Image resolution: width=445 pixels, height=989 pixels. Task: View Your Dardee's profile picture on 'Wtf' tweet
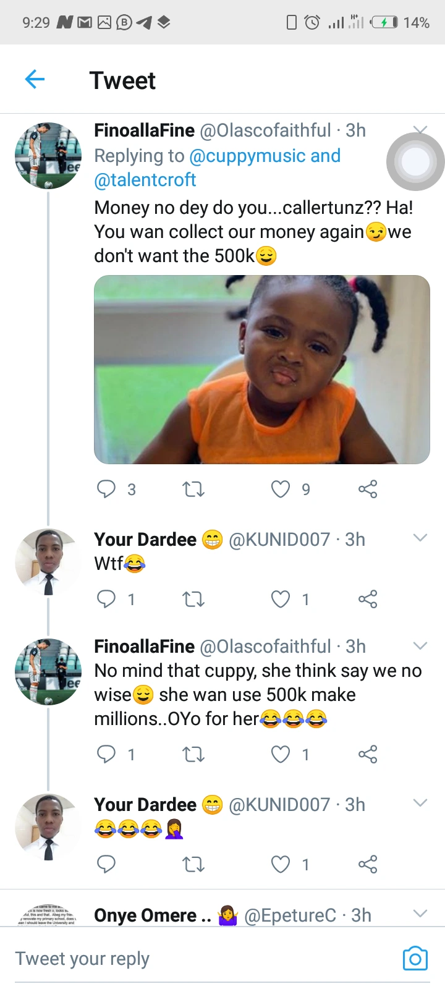48,561
